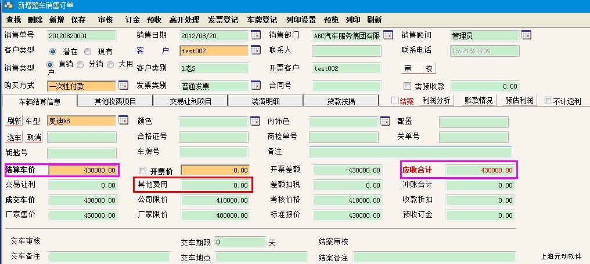Open the exterior color (颜色) picker icon

pos(256,121)
